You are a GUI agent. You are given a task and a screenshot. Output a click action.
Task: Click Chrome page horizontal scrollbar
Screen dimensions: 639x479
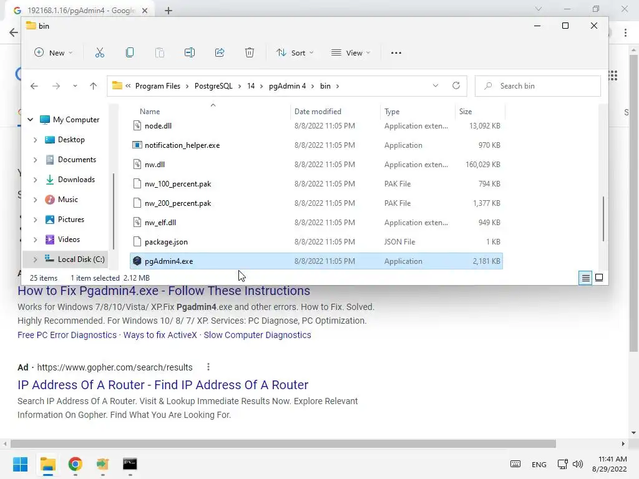283,443
